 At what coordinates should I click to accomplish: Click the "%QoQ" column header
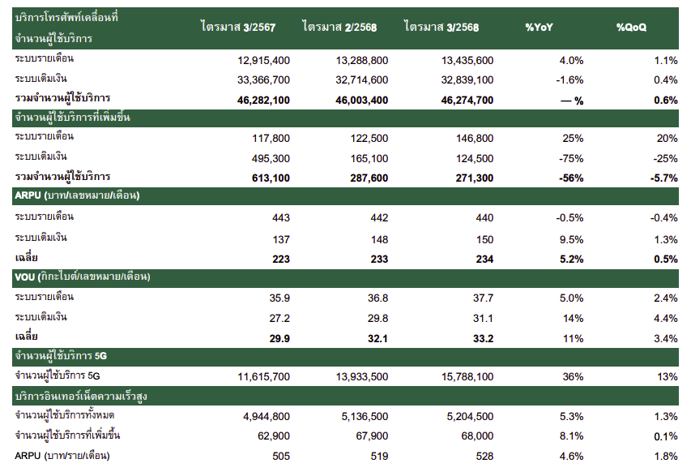click(x=631, y=27)
